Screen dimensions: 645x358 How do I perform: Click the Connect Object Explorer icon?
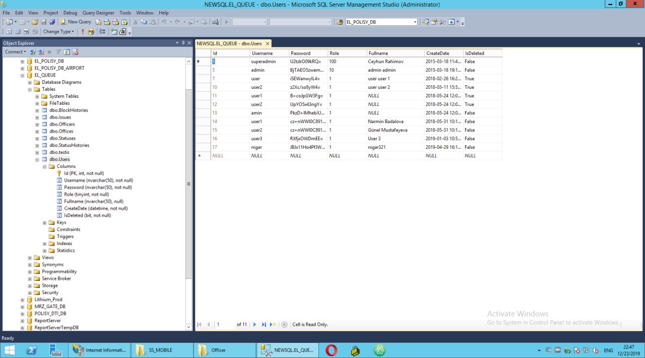click(x=33, y=52)
